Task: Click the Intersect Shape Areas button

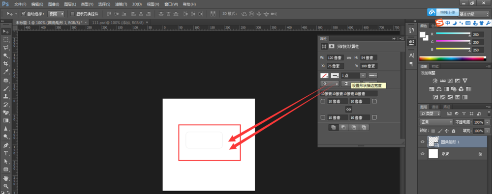Action: point(354,127)
